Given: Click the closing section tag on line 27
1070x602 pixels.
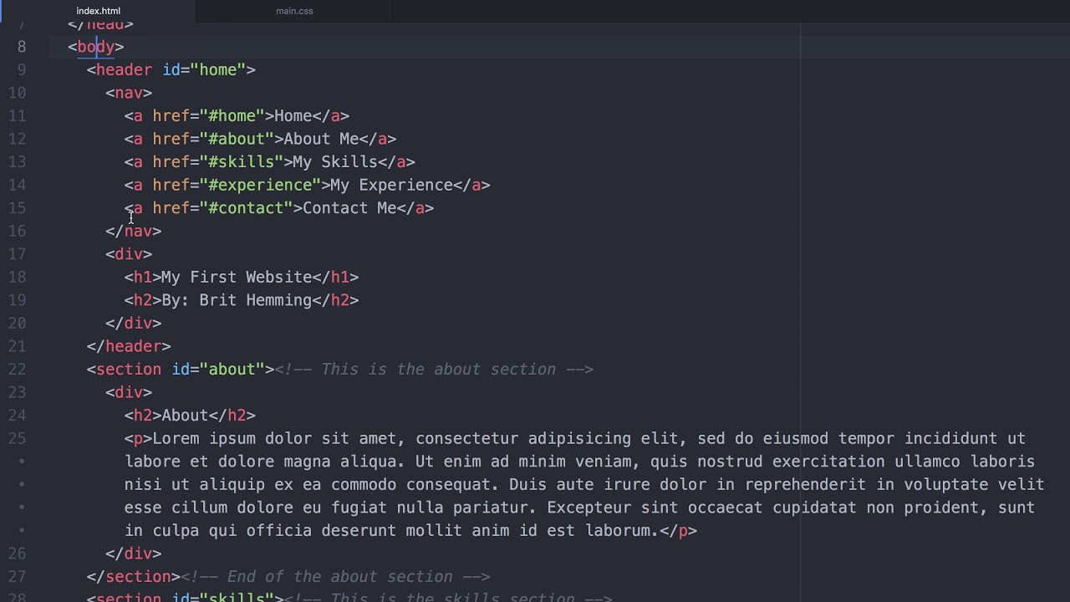Looking at the screenshot, I should point(134,577).
